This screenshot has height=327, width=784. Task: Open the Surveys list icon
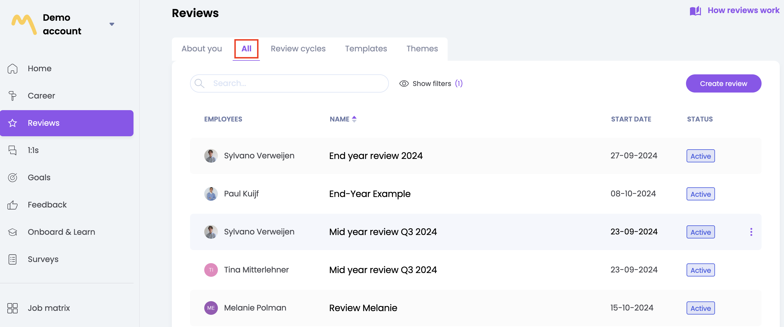tap(12, 259)
